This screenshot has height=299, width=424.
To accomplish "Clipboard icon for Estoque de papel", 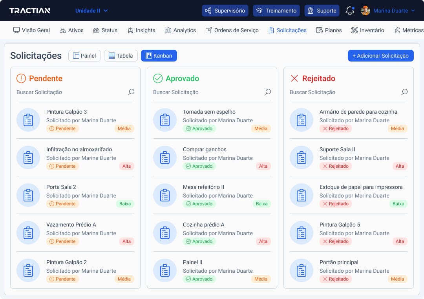I will coord(302,195).
